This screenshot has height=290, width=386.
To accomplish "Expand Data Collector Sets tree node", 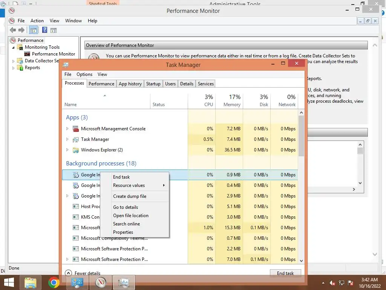I will (x=13, y=61).
